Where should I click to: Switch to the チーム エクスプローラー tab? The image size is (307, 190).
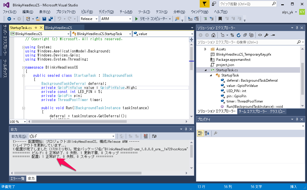(x=253, y=111)
